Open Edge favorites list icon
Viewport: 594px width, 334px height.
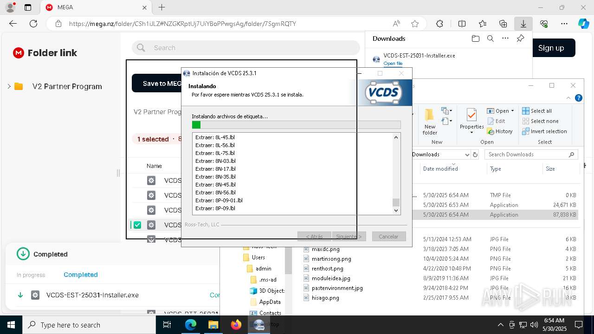click(483, 24)
